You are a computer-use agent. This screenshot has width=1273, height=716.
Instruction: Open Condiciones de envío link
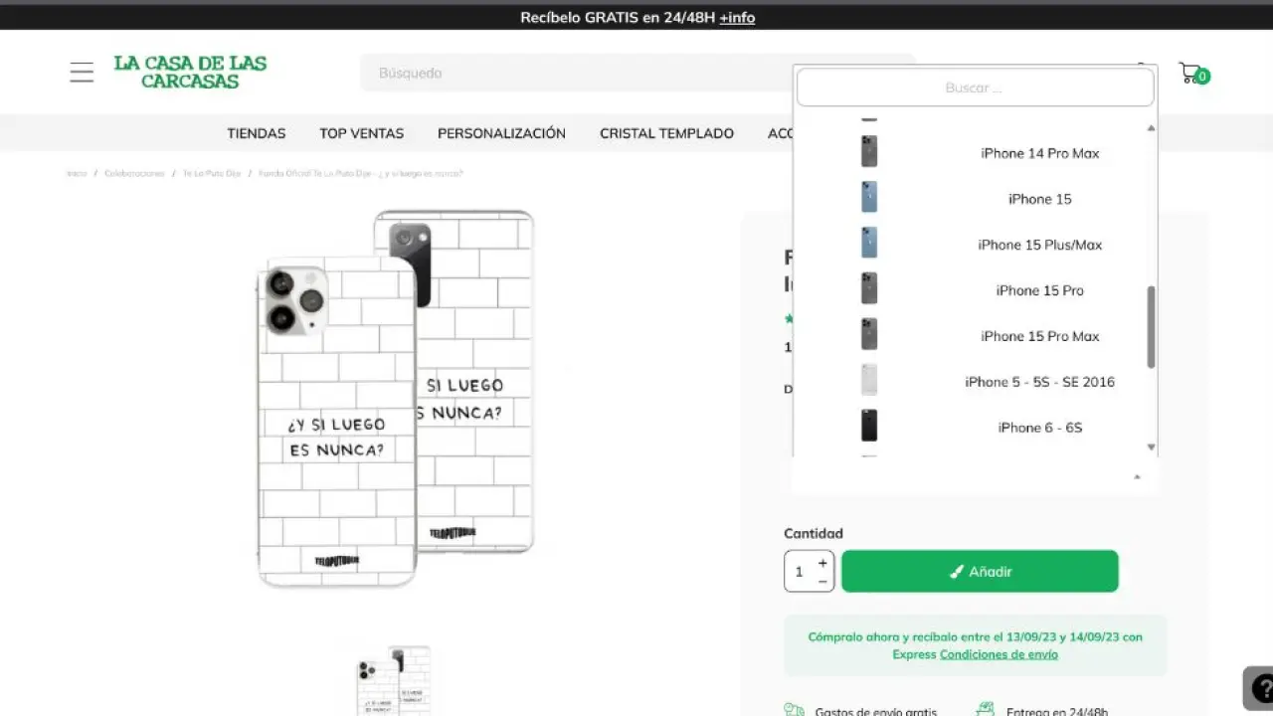(999, 654)
